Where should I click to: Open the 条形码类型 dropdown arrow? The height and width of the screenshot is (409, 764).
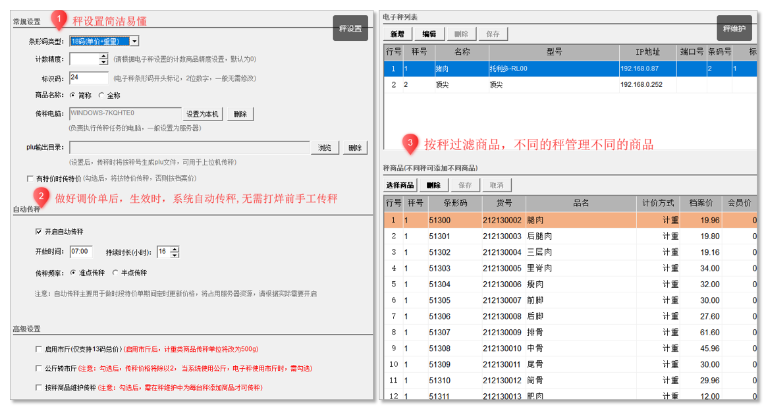point(134,41)
